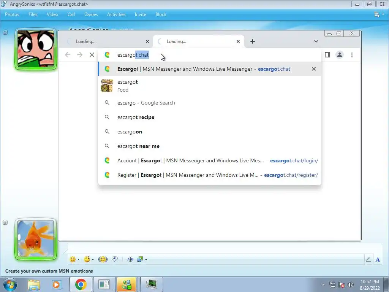Select the wink icon
389x292 pixels.
coord(87,259)
